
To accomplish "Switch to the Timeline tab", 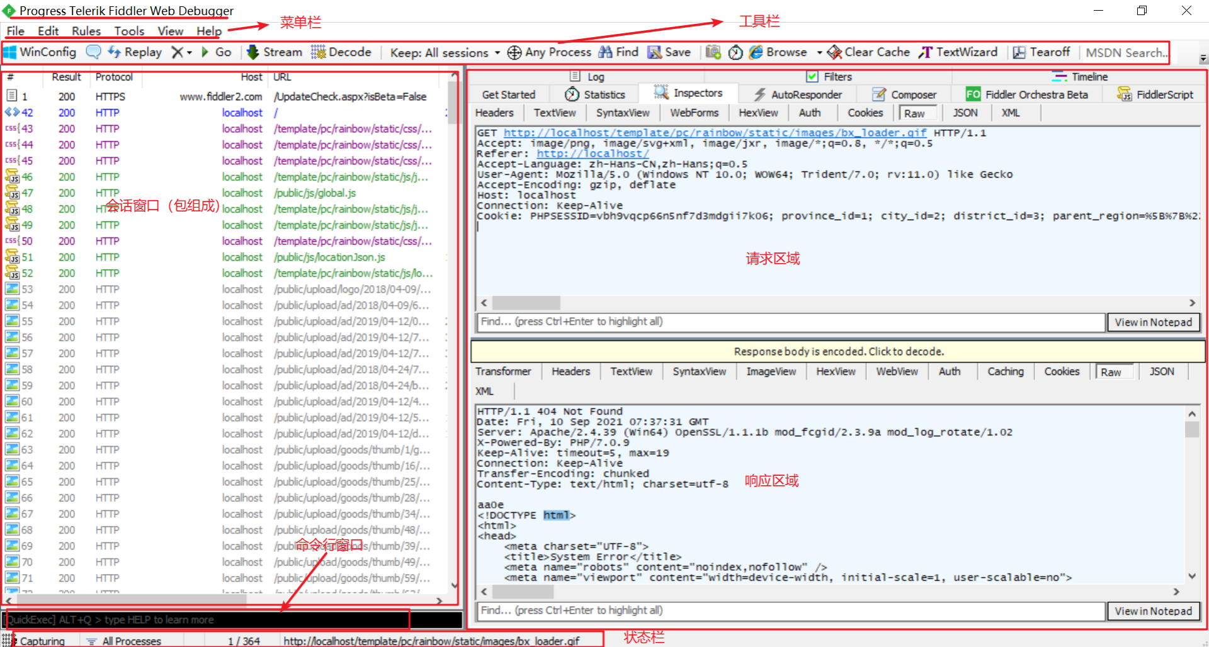I will pos(1080,77).
